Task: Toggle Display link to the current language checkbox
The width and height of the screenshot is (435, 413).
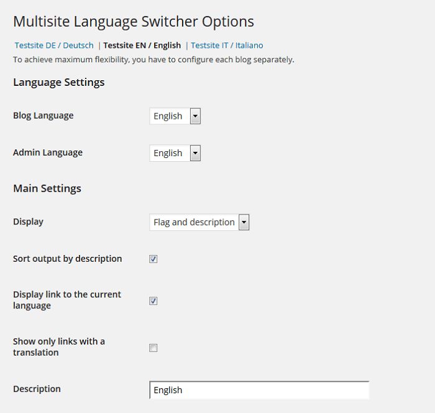Action: [153, 301]
